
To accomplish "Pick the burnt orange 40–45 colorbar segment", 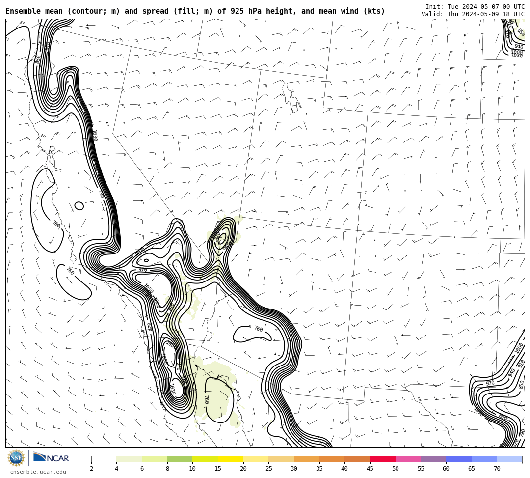I will coord(357,459).
